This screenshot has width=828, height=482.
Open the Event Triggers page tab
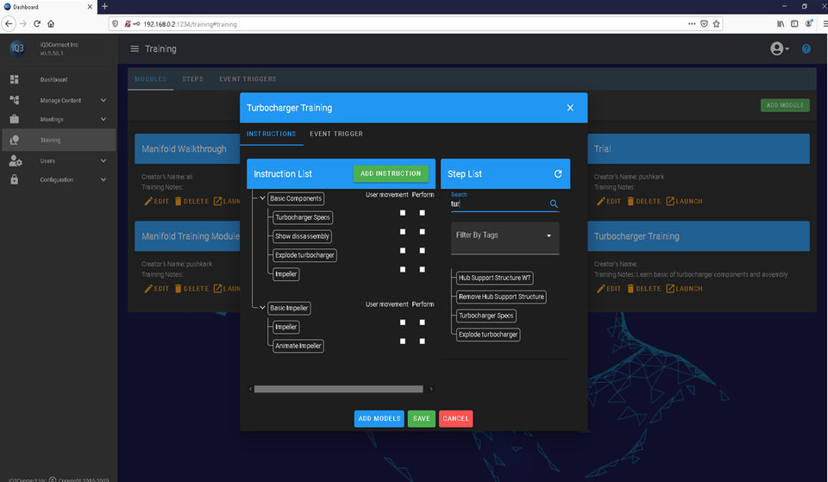[248, 79]
